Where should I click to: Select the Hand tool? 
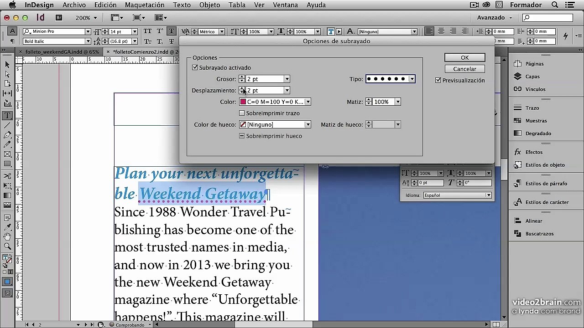(7, 237)
